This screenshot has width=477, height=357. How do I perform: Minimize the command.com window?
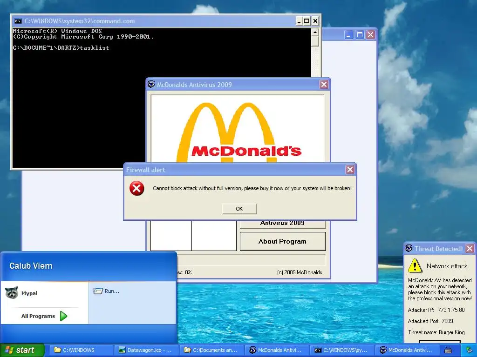coord(299,21)
